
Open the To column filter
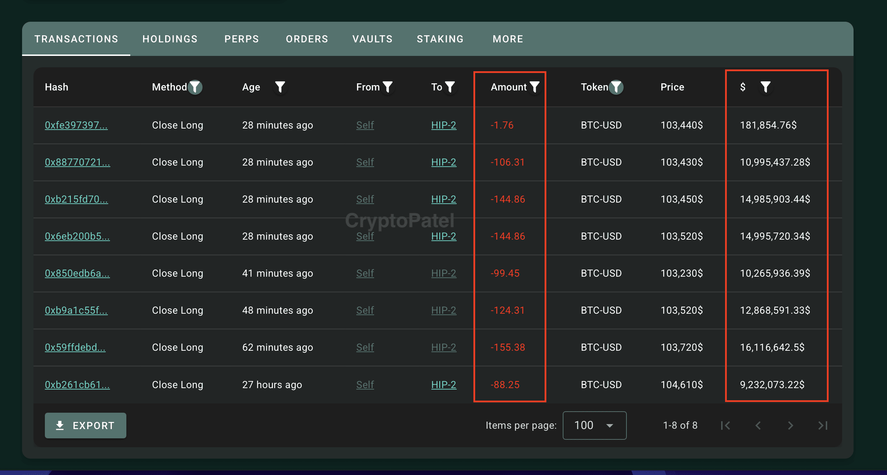[450, 87]
